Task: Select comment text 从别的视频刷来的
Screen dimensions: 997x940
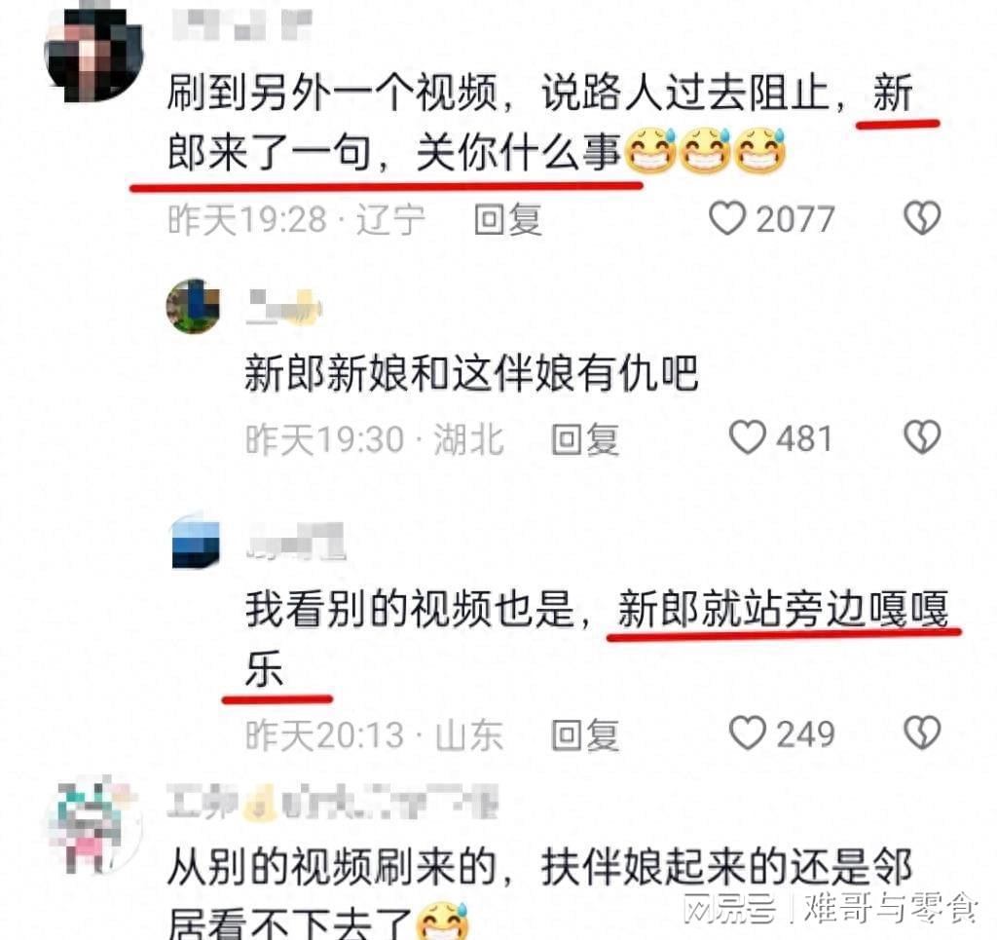Action: coord(331,866)
